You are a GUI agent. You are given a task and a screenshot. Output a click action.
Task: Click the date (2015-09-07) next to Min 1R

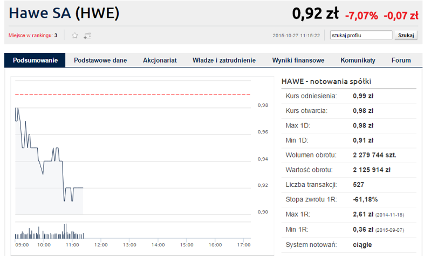389,230
